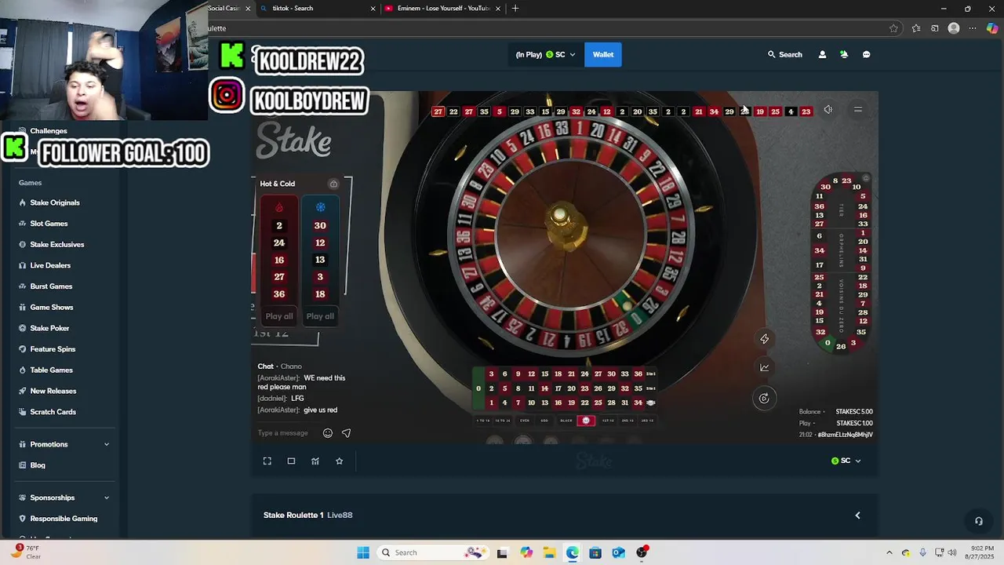
Task: Open Stake Exclusives category
Action: point(57,245)
